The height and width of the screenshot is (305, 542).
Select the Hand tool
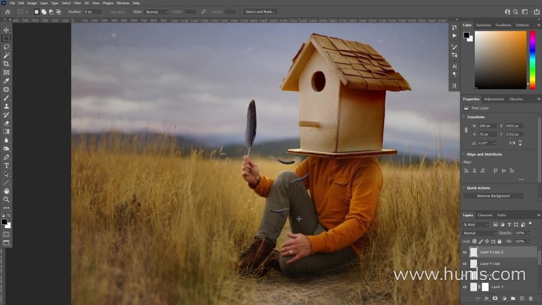click(x=6, y=191)
